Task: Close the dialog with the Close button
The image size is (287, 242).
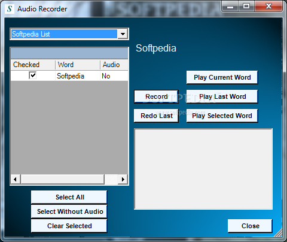Action: [x=250, y=226]
